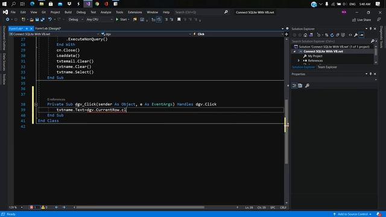386x217 pixels.
Task: Open Microsoft Edge from the taskbar
Action: (32, 4)
